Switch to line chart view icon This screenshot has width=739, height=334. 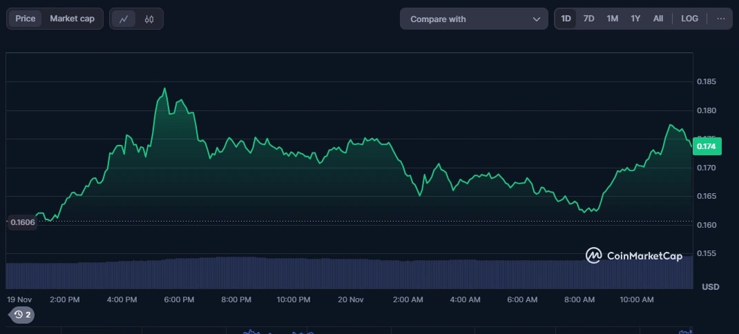pyautogui.click(x=124, y=19)
